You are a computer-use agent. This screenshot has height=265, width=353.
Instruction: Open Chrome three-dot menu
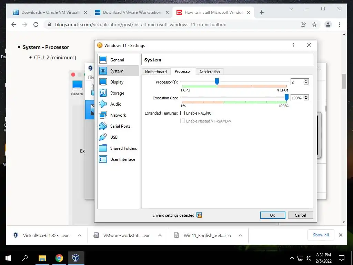pyautogui.click(x=339, y=24)
